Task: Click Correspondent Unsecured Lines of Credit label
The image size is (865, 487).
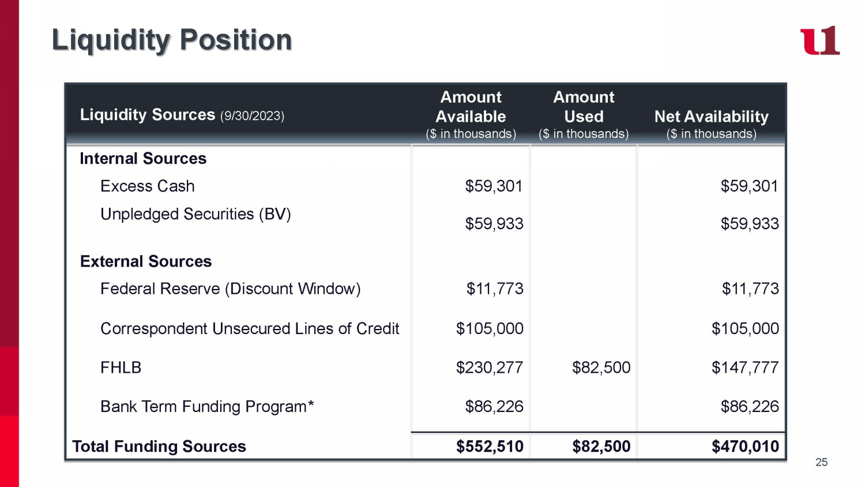Action: (250, 328)
